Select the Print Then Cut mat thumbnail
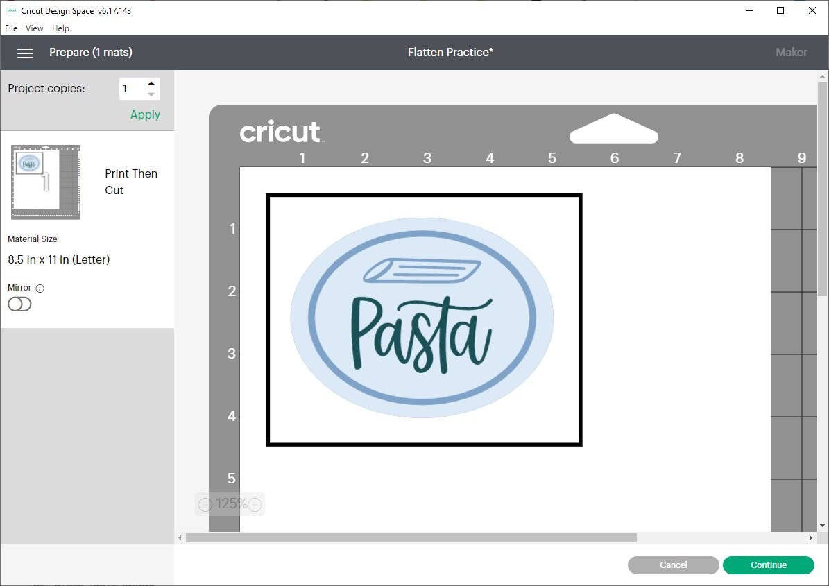The height and width of the screenshot is (586, 829). (45, 182)
